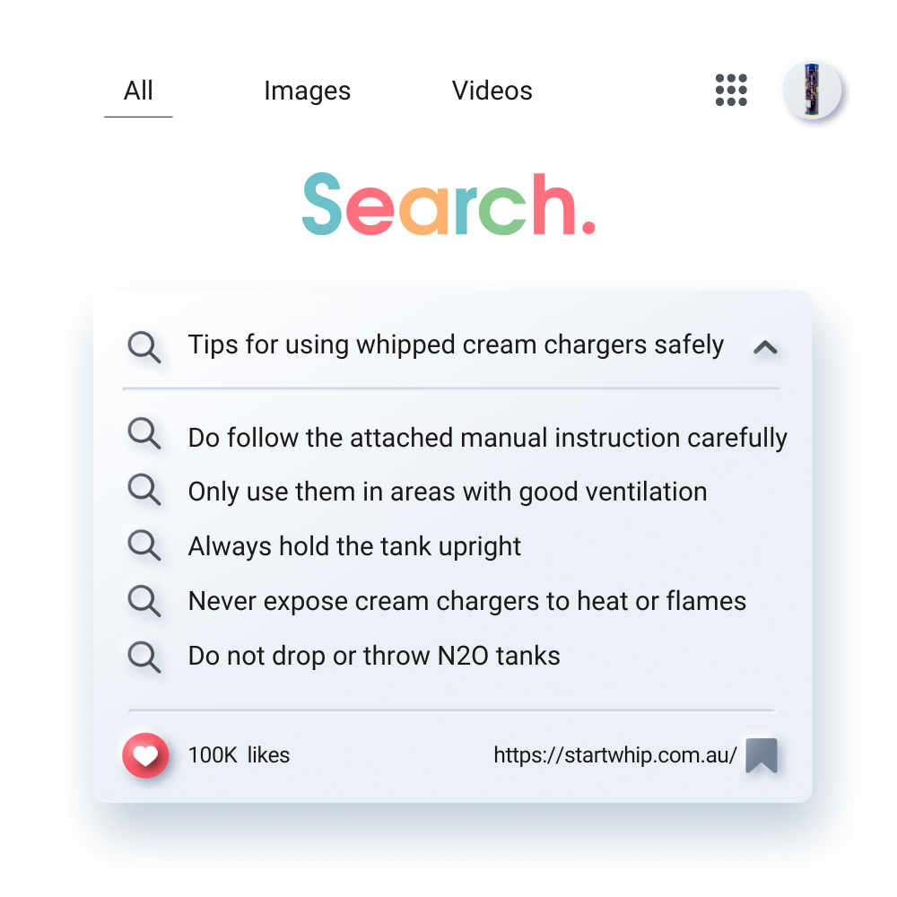Choose 'Never expose cream chargers to heat or flames'
897x897 pixels.
coord(466,601)
